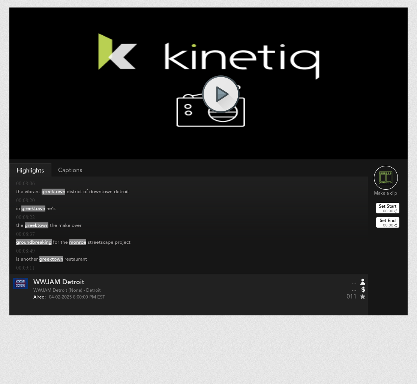Jump to timestamp 00:08:22
Viewport: 417px width, 384px height.
click(x=25, y=217)
